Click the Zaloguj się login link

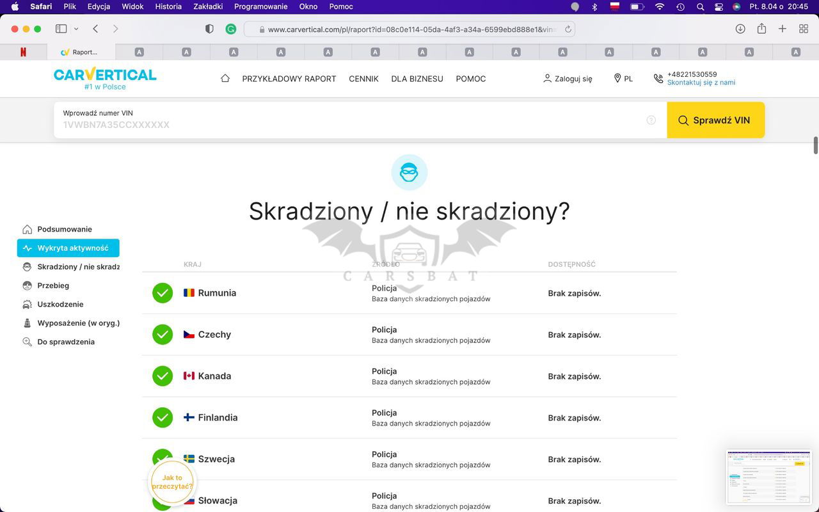click(568, 79)
